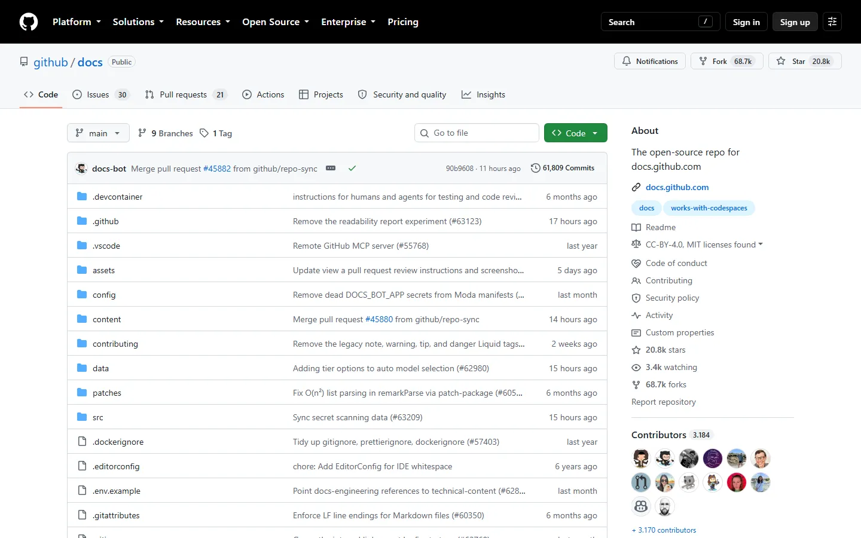The image size is (861, 538).
Task: Click the folder icon for the src directory
Action: (82, 417)
